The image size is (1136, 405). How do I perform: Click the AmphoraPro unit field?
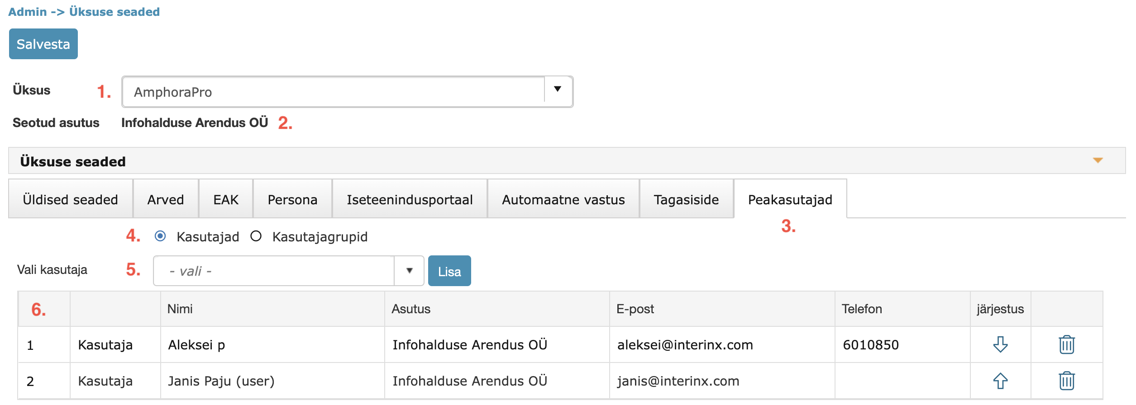pyautogui.click(x=334, y=92)
